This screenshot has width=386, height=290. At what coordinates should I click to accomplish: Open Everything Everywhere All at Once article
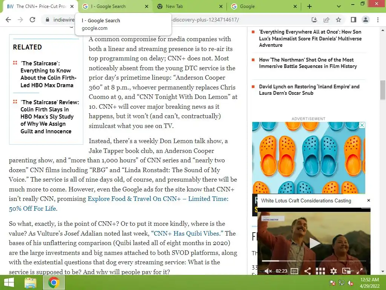coord(310,39)
